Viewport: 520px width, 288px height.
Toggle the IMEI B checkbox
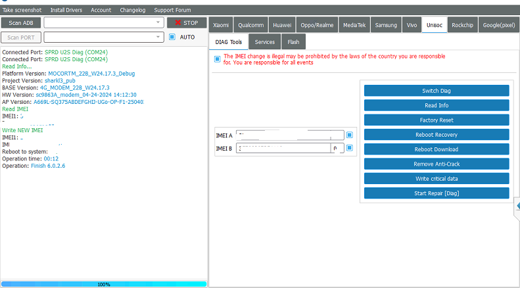[350, 148]
